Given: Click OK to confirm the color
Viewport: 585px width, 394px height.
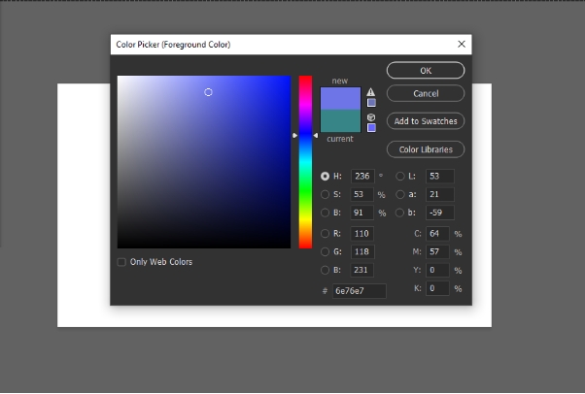Looking at the screenshot, I should click(426, 71).
